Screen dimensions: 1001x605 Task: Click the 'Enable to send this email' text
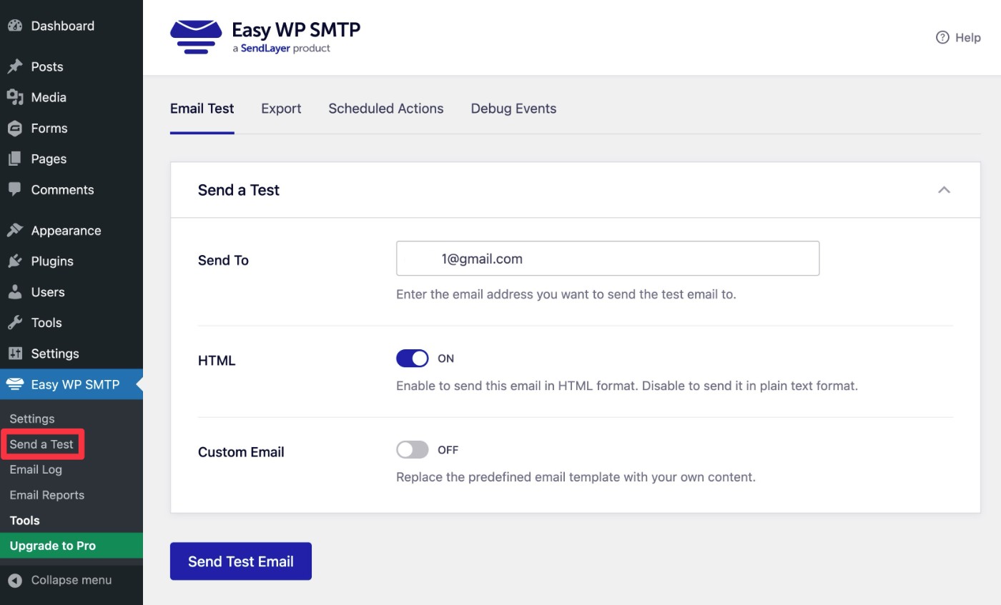627,386
